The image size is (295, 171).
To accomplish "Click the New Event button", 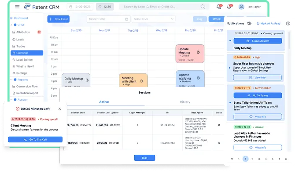I will 58,19.
